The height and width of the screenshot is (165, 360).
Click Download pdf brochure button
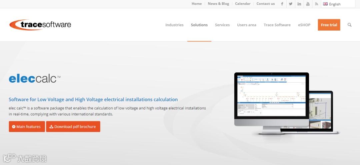(73, 126)
